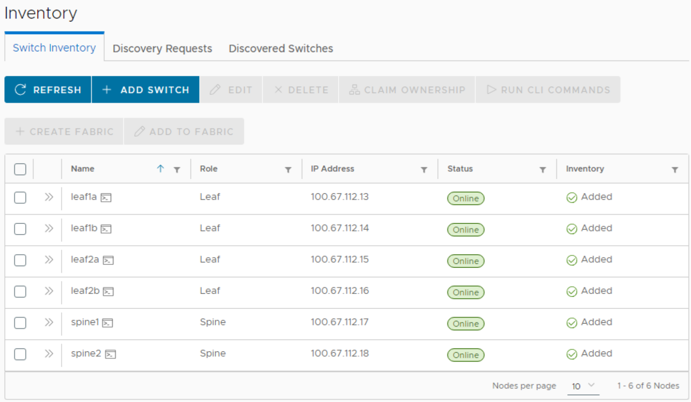Expand details for leaf2b row
This screenshot has width=691, height=402.
[49, 291]
